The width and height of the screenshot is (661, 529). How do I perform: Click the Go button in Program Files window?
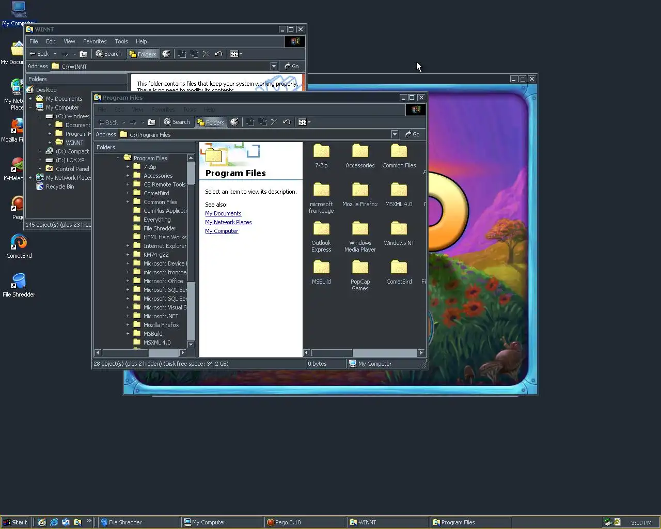tap(413, 134)
